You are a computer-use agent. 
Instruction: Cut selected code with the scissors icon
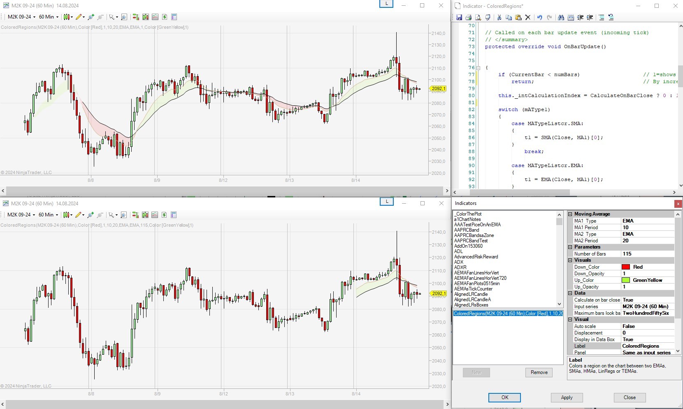coord(499,17)
